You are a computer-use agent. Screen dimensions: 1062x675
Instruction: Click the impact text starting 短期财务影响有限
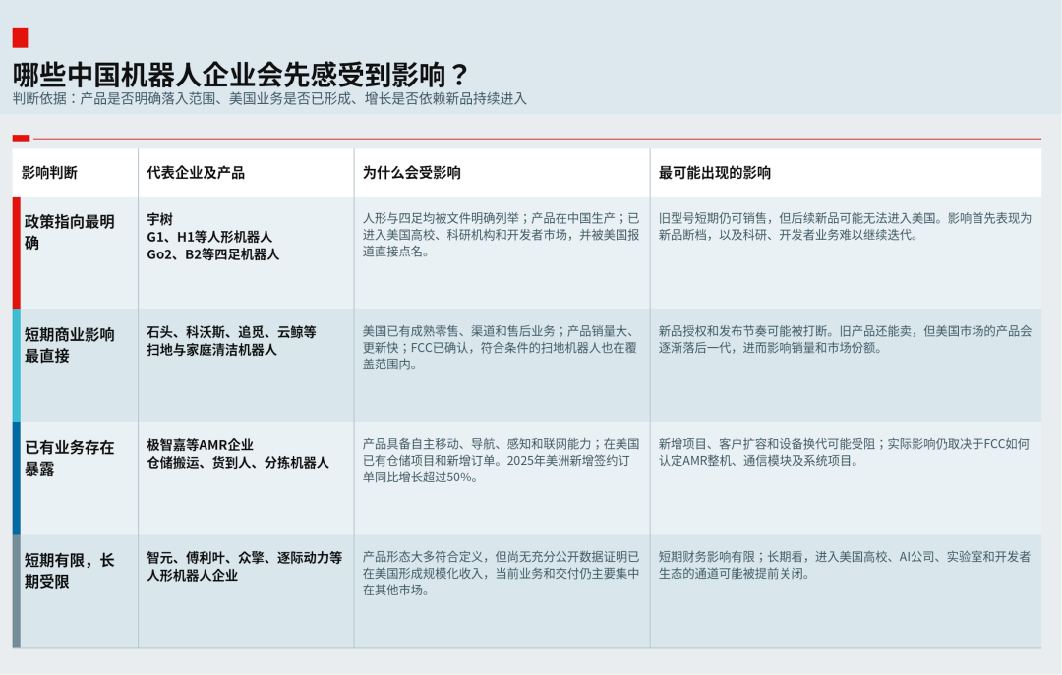click(x=845, y=565)
